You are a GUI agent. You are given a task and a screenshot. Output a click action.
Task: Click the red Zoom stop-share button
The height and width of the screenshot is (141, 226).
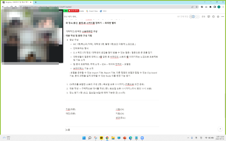point(74,10)
